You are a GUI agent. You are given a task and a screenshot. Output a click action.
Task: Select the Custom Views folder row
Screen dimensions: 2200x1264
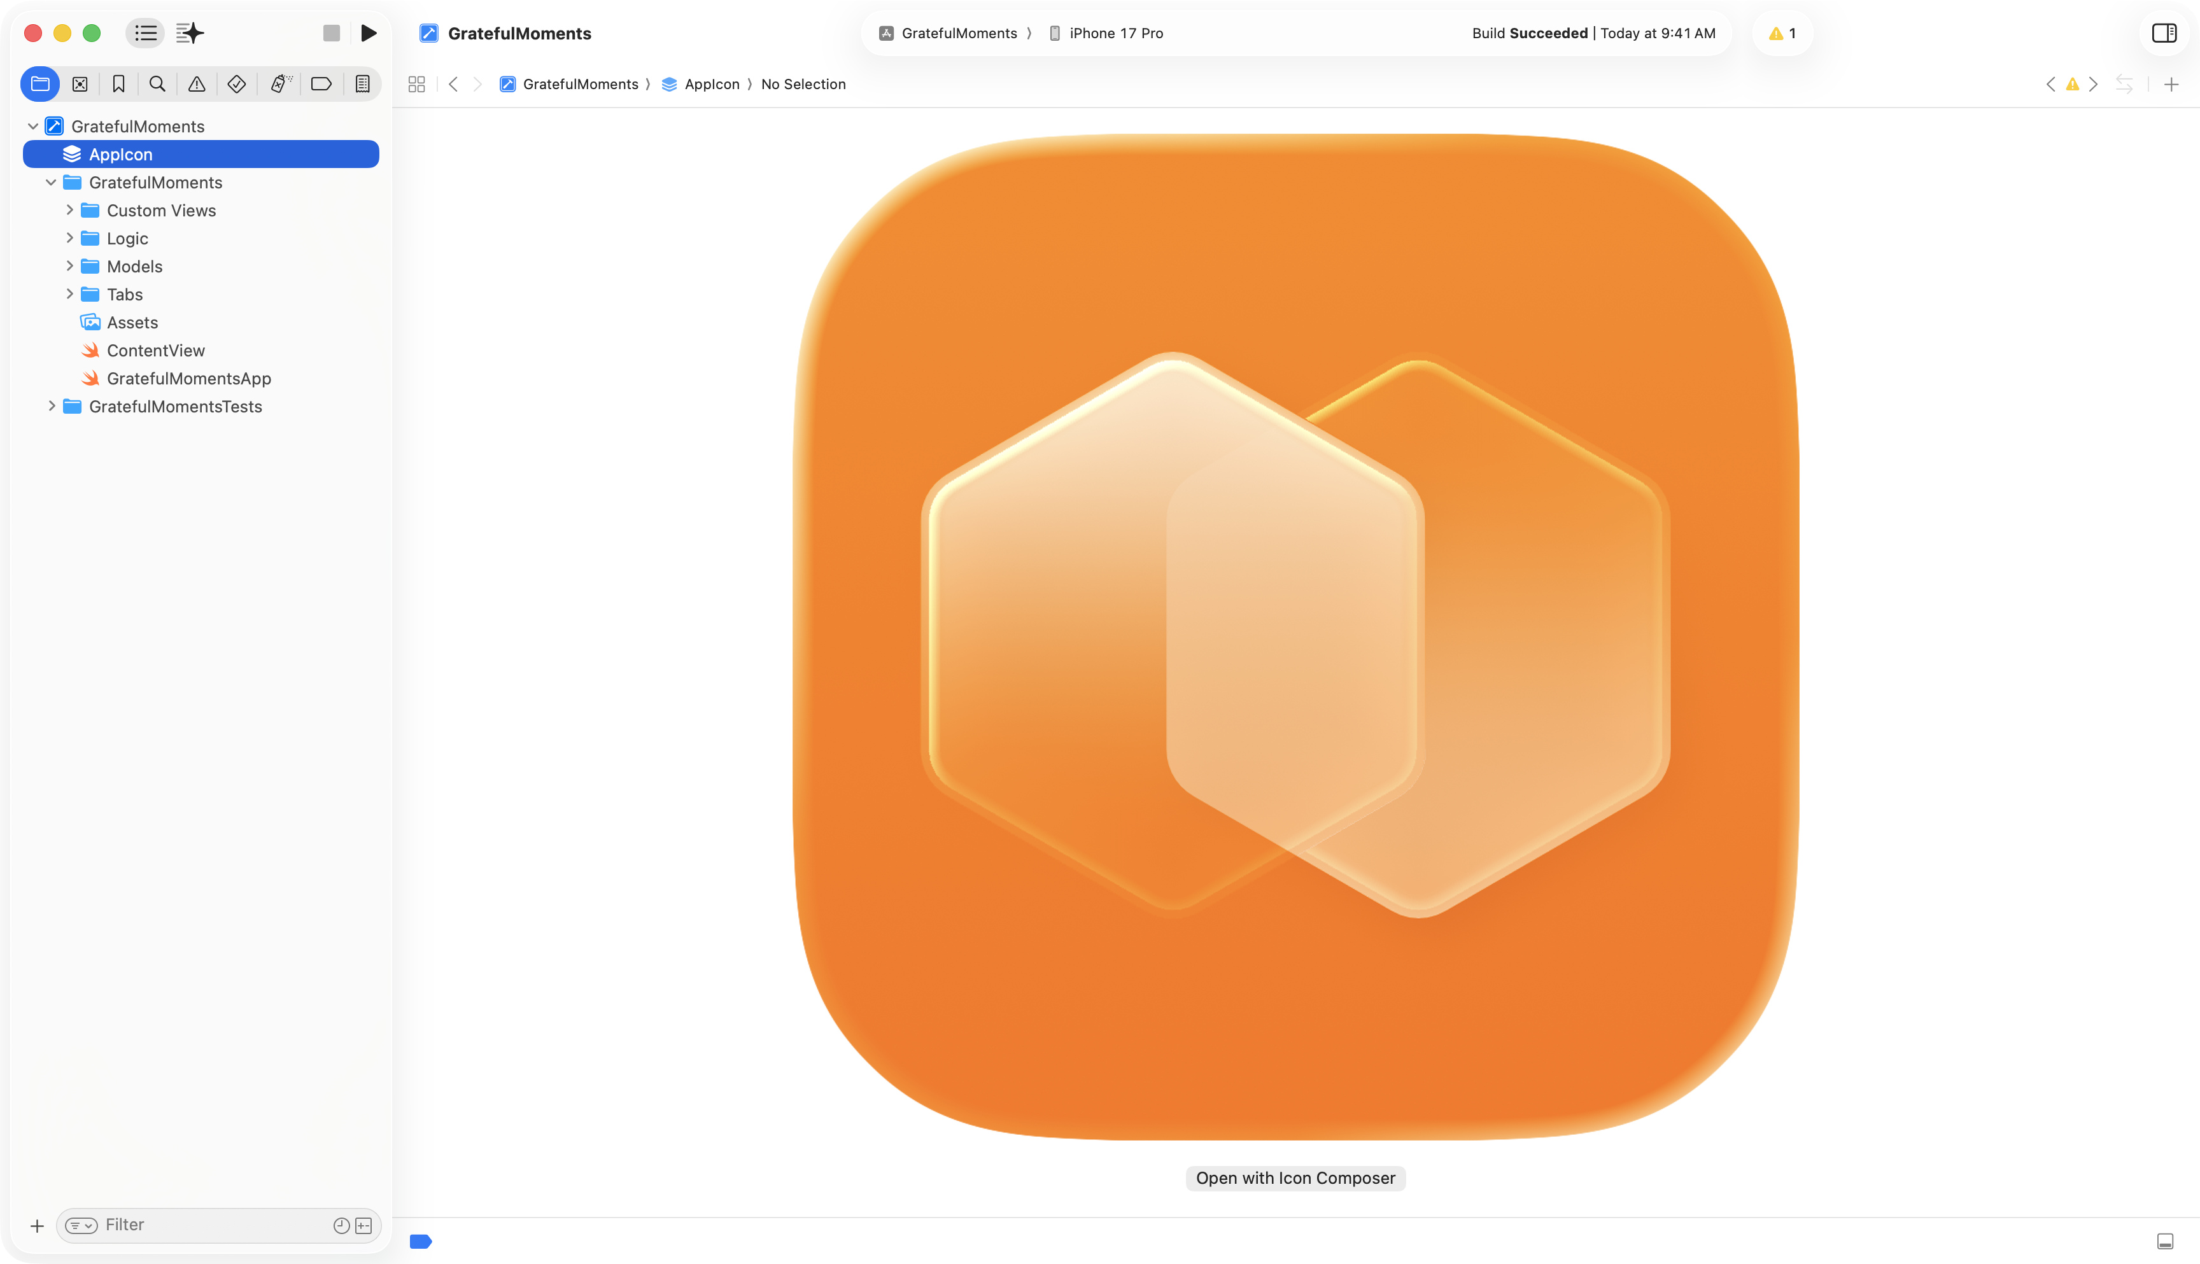pyautogui.click(x=201, y=210)
